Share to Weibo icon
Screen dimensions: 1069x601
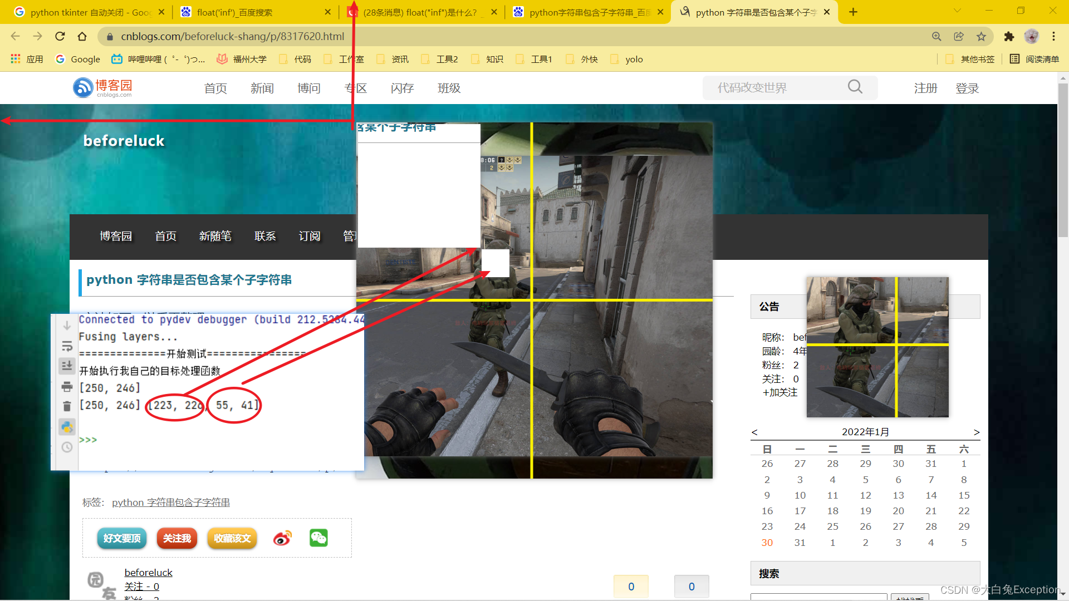coord(282,538)
